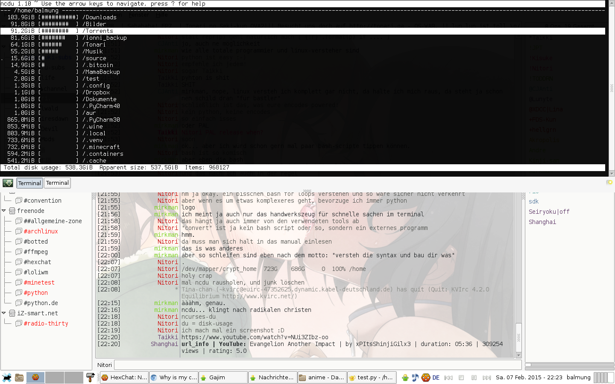This screenshot has width=615, height=384.
Task: Switch to the Gajim taskbar window
Action: (223, 378)
